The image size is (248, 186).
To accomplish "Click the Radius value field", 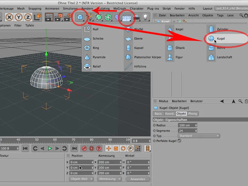I will [x=188, y=125].
